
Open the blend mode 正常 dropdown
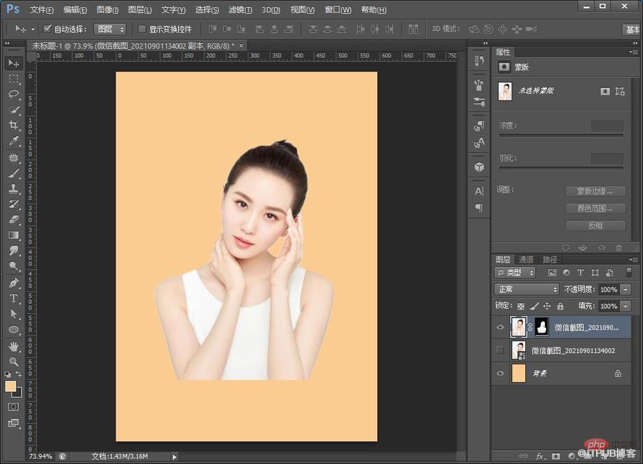point(527,289)
